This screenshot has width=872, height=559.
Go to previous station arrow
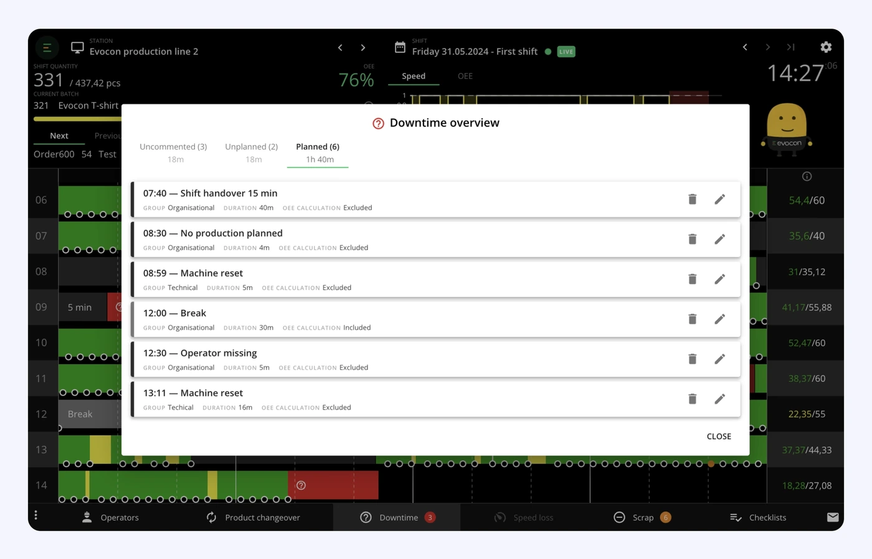tap(340, 47)
